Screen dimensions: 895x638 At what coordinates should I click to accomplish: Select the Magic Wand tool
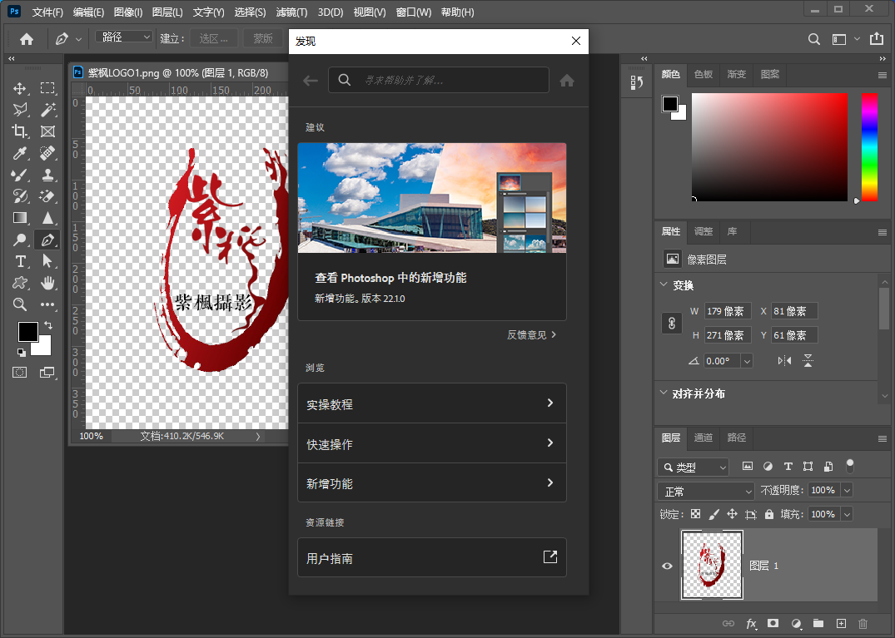pos(48,110)
